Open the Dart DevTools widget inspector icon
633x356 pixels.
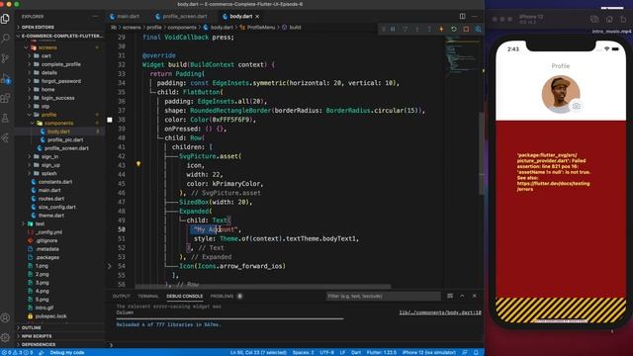point(478,29)
